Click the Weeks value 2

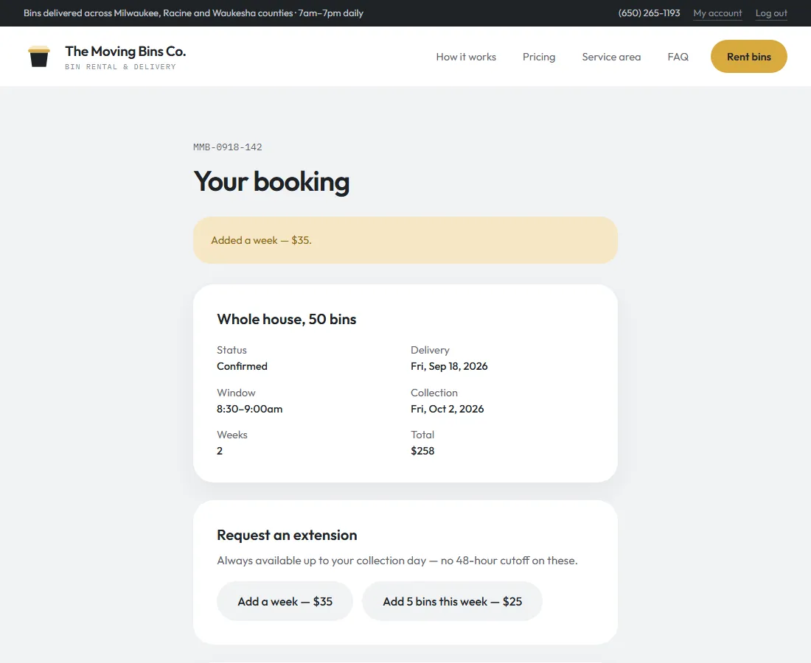click(x=219, y=451)
